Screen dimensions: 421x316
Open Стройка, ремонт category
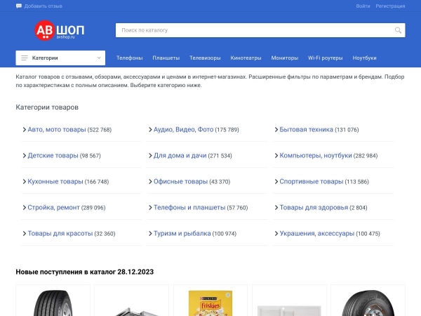[54, 208]
